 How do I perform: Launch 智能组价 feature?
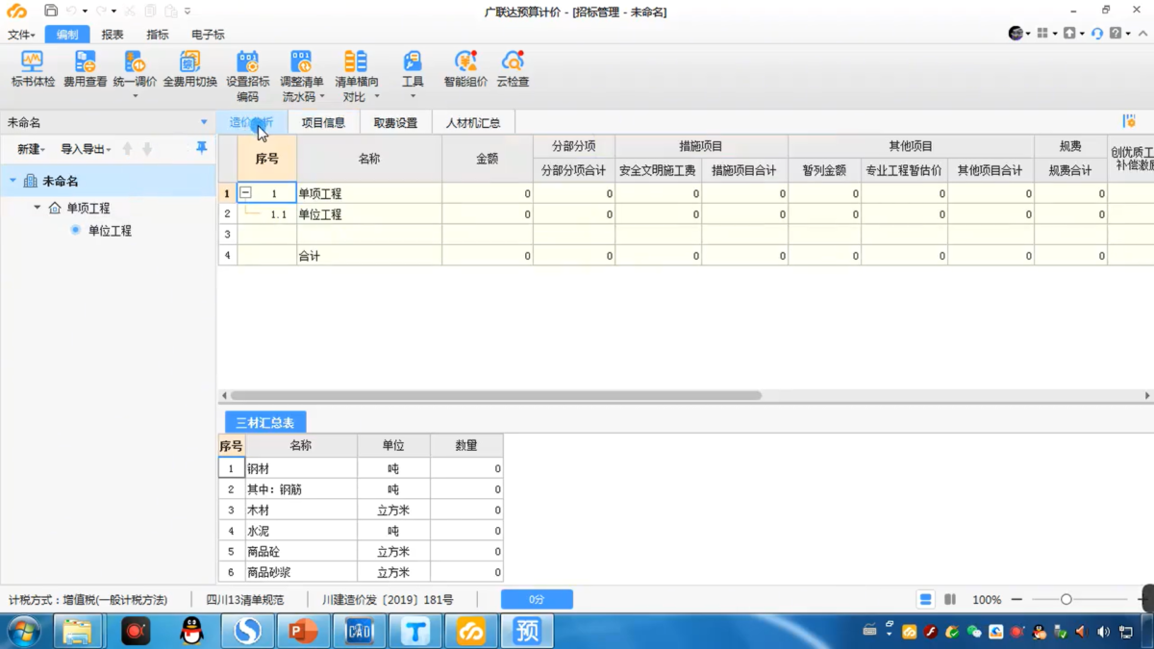465,69
